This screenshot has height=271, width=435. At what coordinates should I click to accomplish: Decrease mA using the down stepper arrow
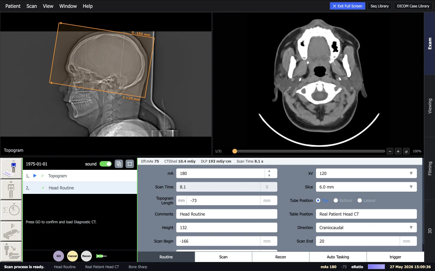click(269, 176)
